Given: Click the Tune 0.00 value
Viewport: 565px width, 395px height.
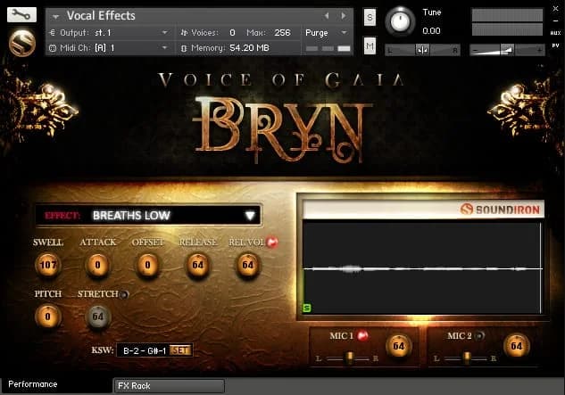Looking at the screenshot, I should point(431,30).
